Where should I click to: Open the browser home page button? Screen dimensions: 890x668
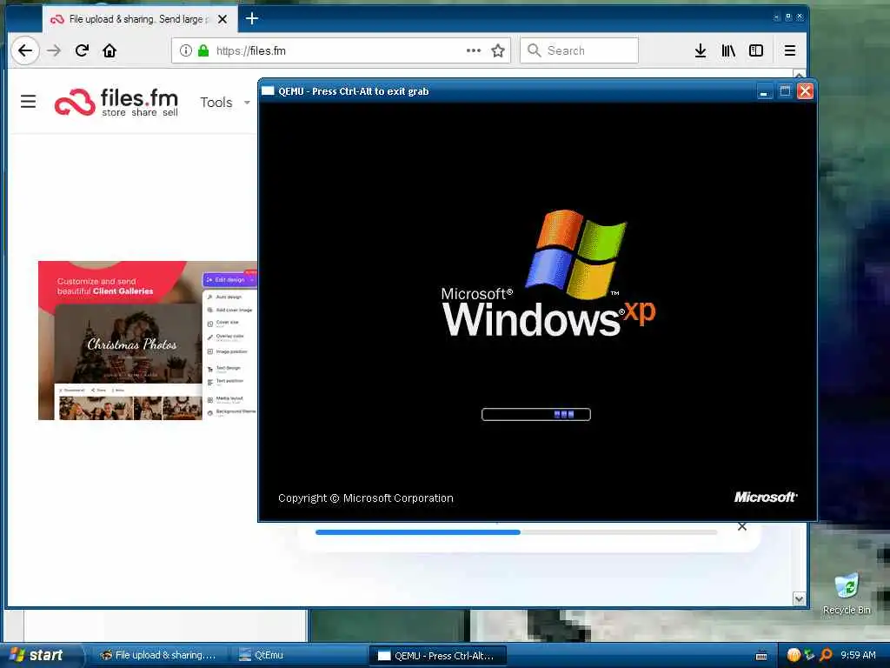pos(110,50)
